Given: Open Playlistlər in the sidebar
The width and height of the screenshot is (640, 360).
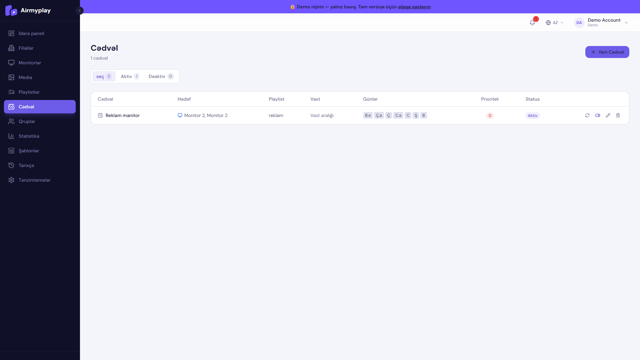Looking at the screenshot, I should coord(29,92).
